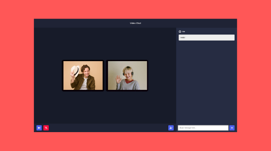Image resolution: width=271 pixels, height=151 pixels.
Task: Select video tile of man holding hat
Action: 83,75
